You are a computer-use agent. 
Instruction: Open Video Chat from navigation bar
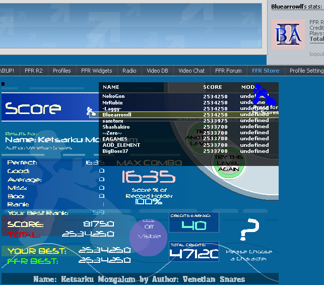pyautogui.click(x=191, y=71)
